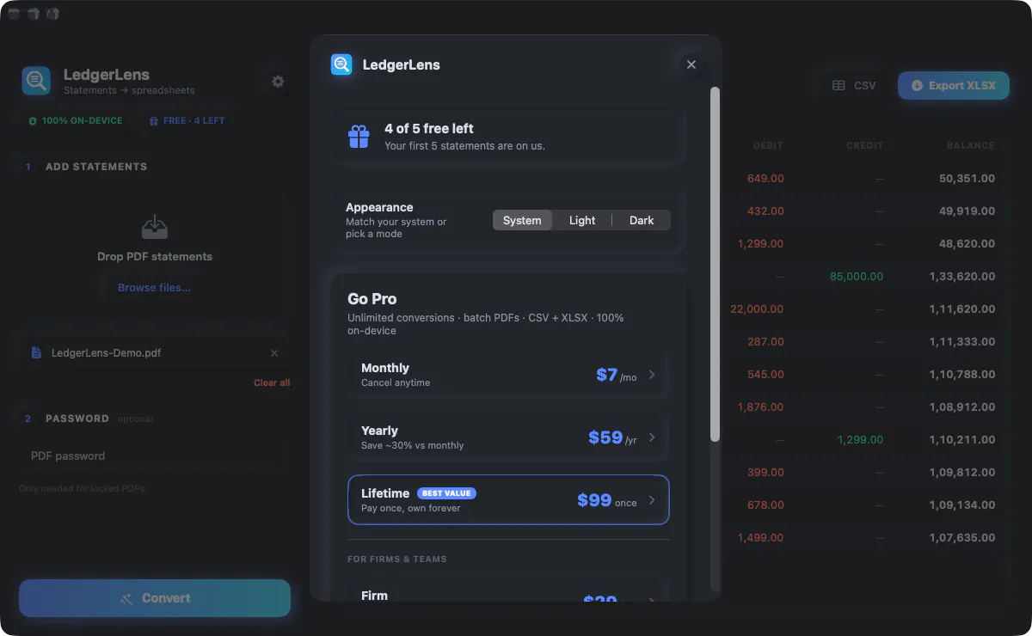
Task: Open Yearly plan chevron
Action: tap(652, 437)
